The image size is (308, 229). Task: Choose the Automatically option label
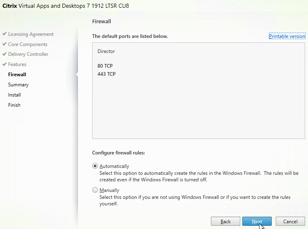point(114,166)
